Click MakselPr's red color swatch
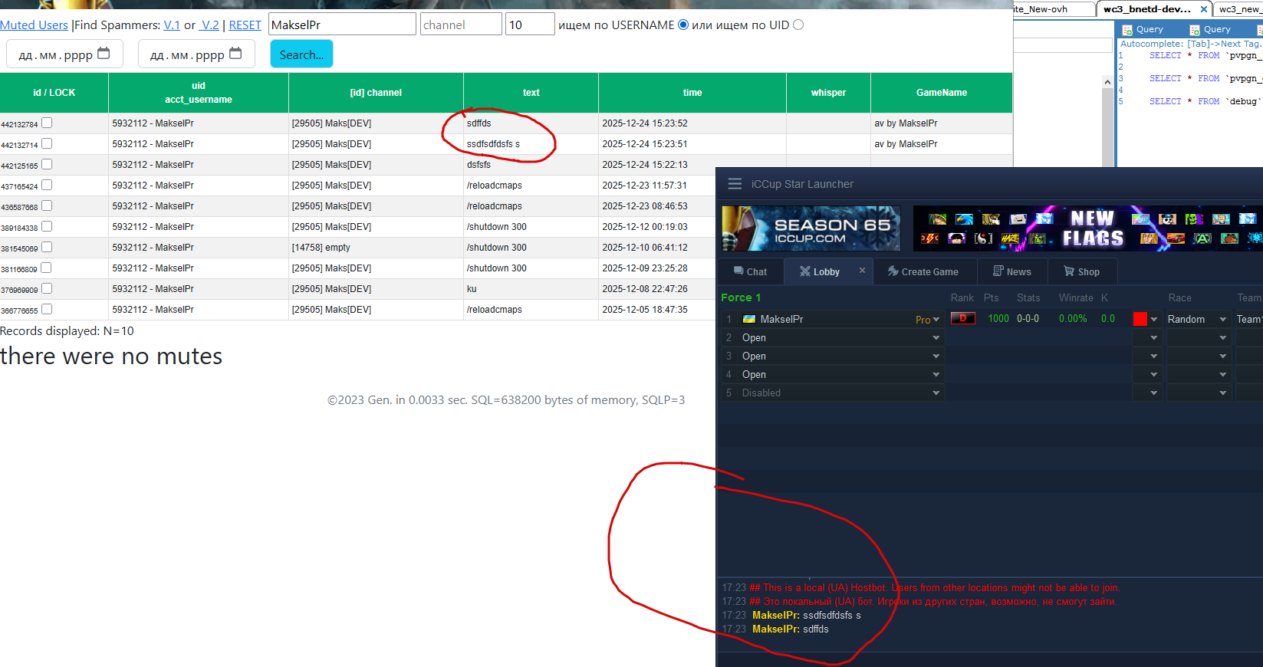This screenshot has height=667, width=1263. coord(1140,319)
